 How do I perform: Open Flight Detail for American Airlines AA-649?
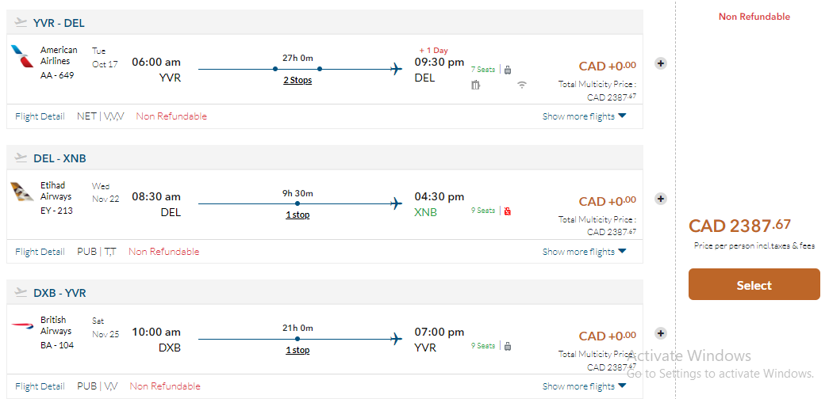[40, 116]
